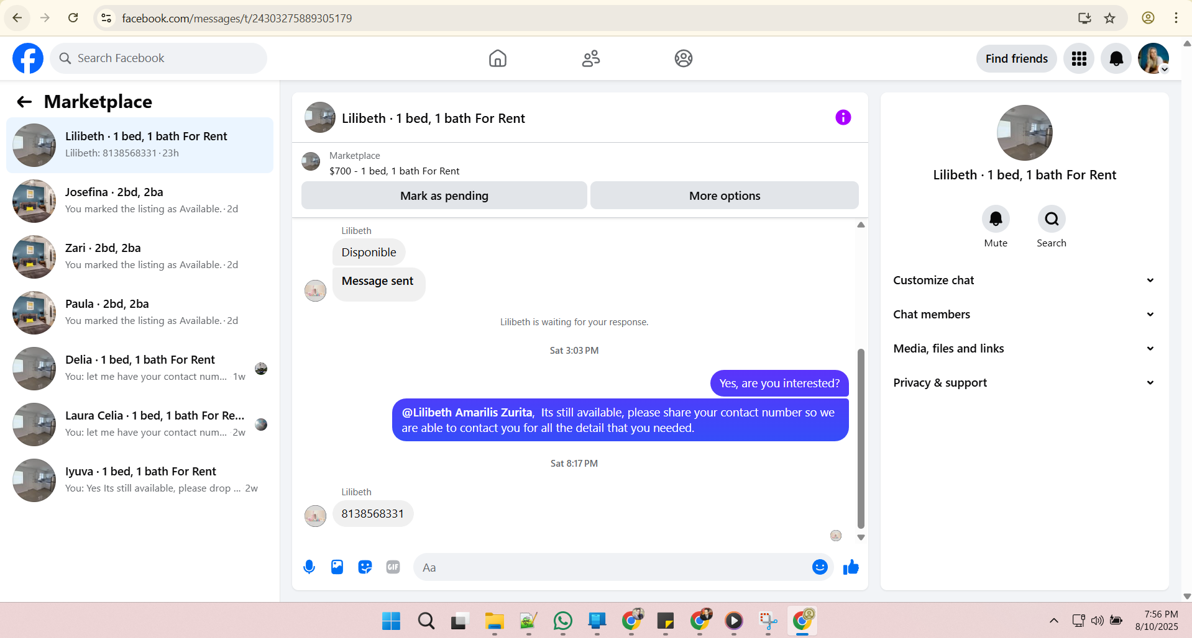
Task: Open File Explorer from taskbar
Action: pos(495,621)
